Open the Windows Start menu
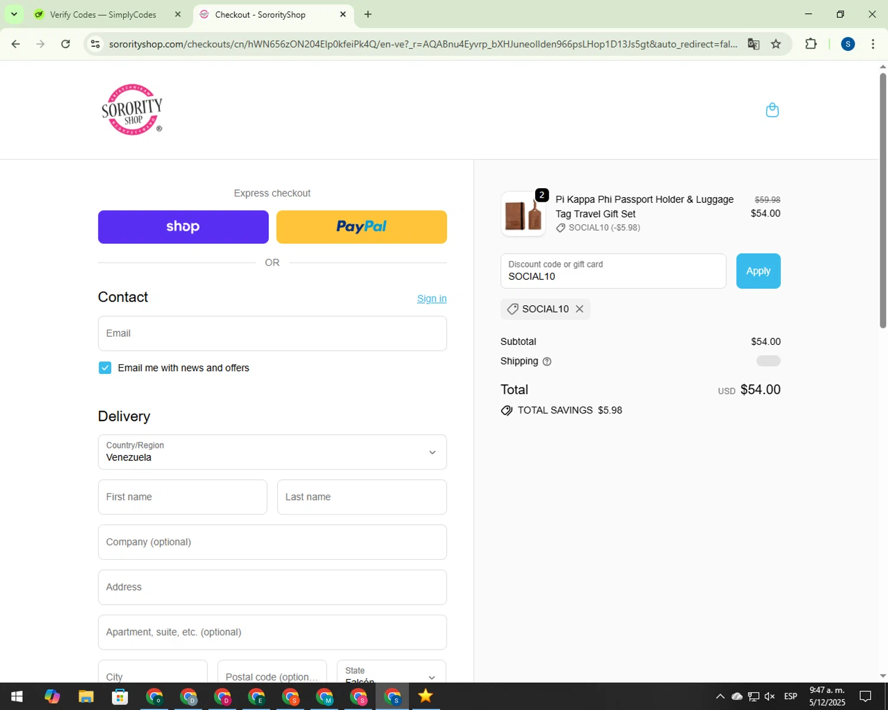Viewport: 888px width, 710px height. click(x=17, y=696)
